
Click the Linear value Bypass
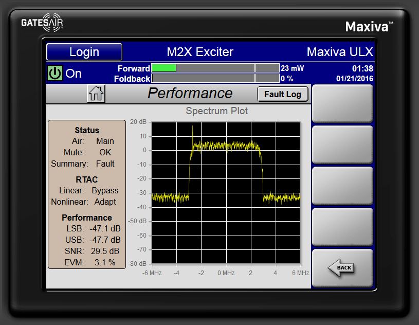105,191
